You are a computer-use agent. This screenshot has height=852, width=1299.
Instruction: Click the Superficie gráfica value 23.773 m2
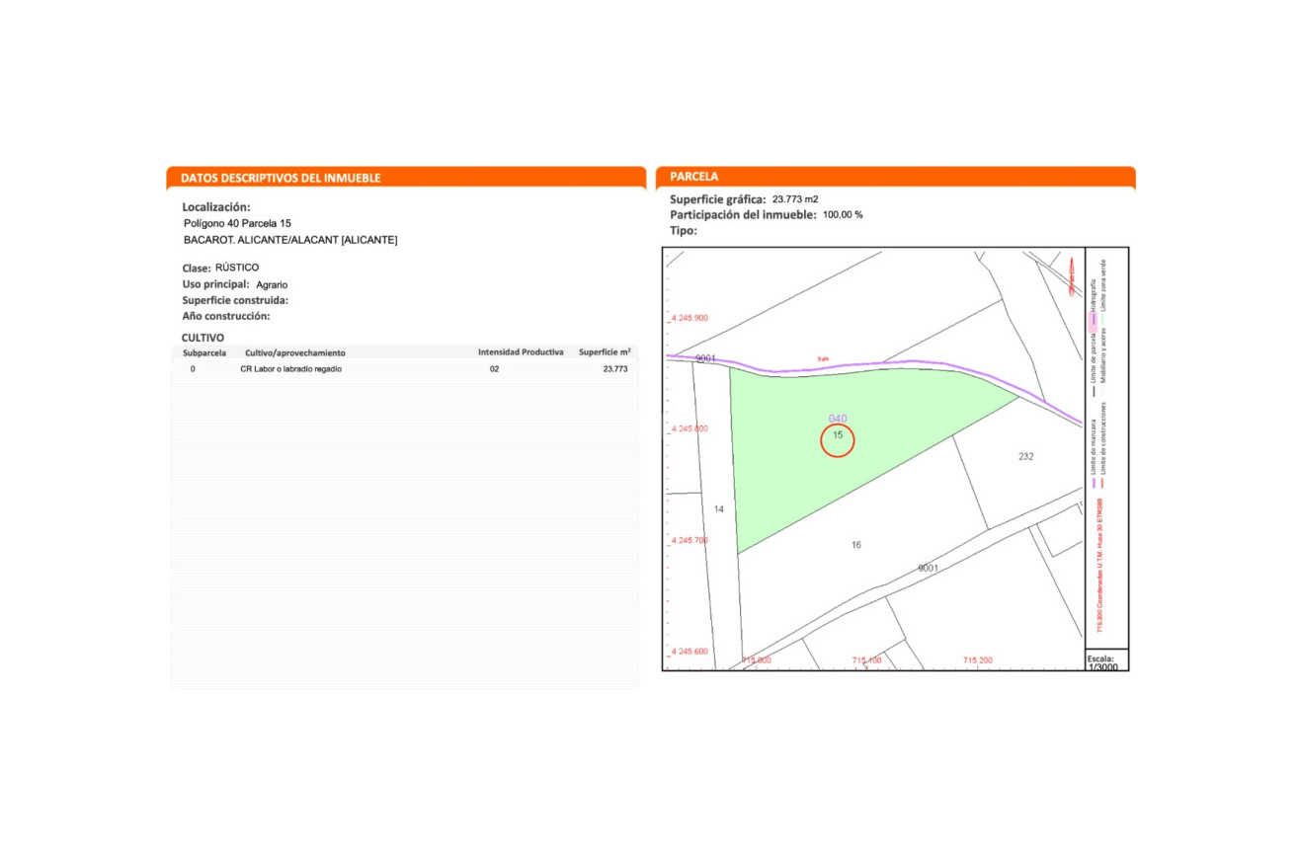(x=795, y=199)
